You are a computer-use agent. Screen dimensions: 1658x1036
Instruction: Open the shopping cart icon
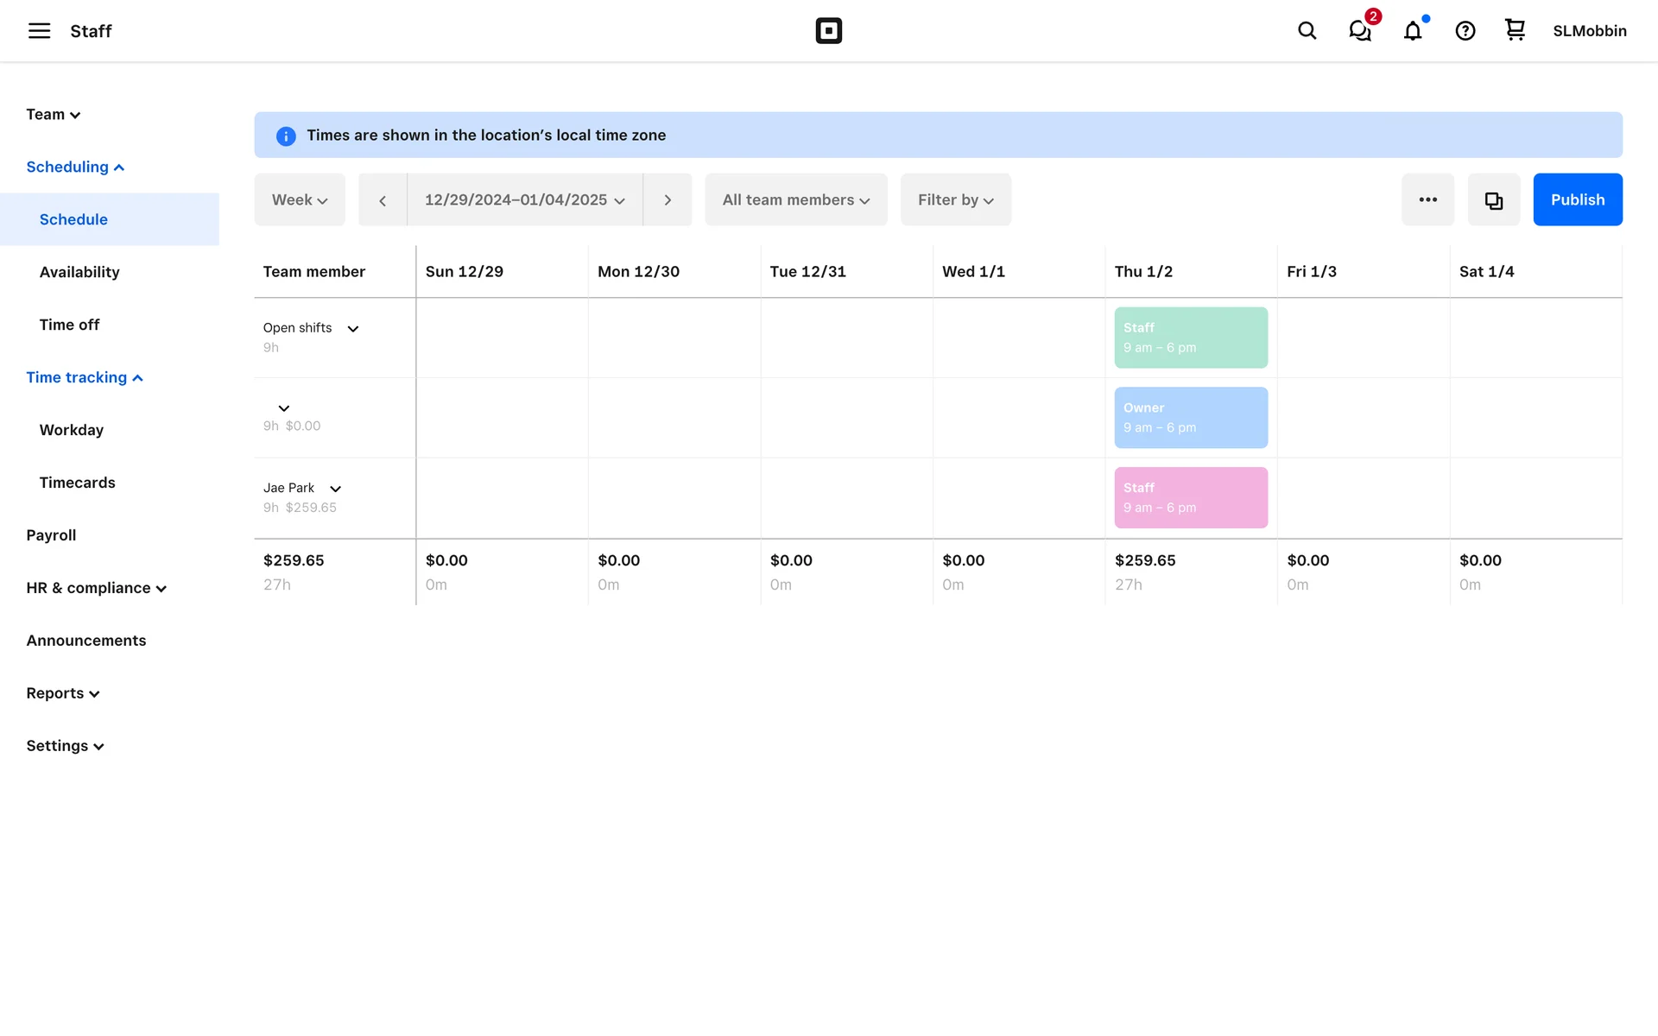coord(1515,30)
